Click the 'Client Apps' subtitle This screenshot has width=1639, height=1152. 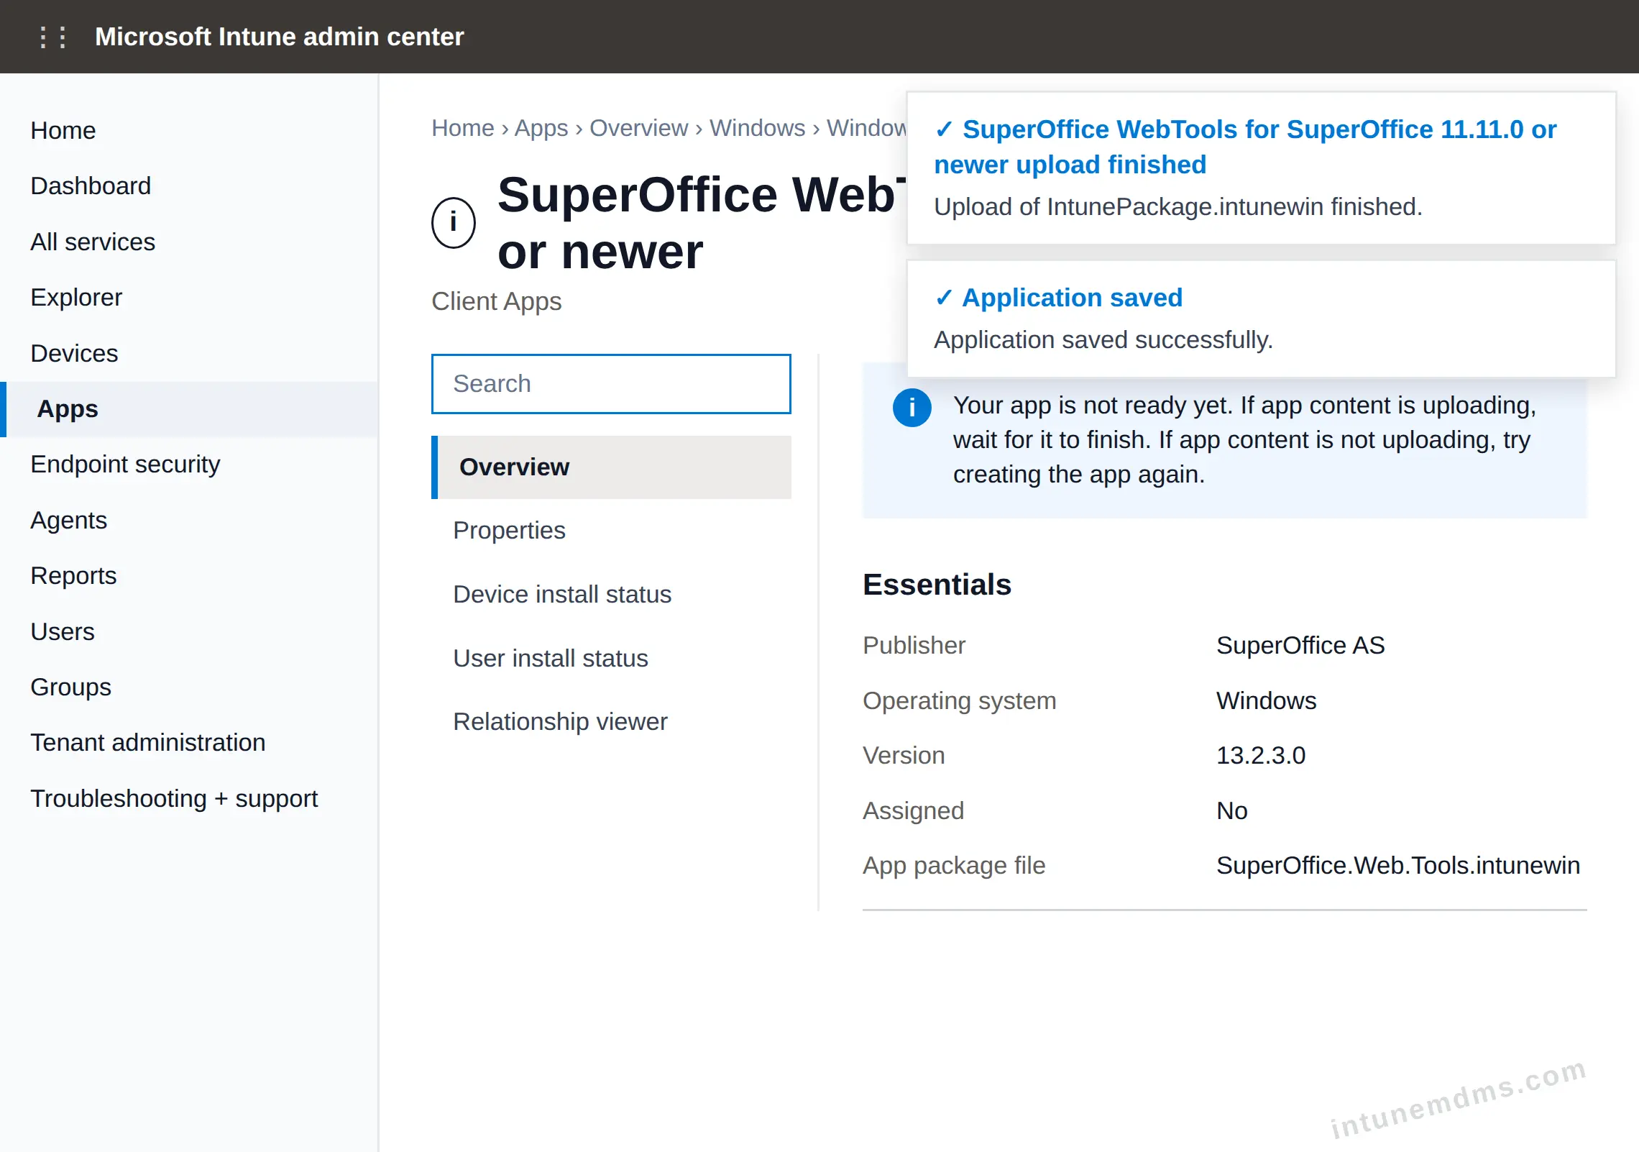(x=497, y=301)
